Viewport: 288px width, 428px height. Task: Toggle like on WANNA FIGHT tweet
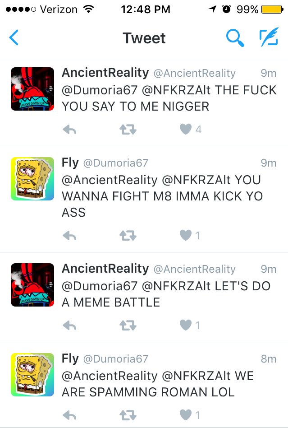pyautogui.click(x=186, y=235)
